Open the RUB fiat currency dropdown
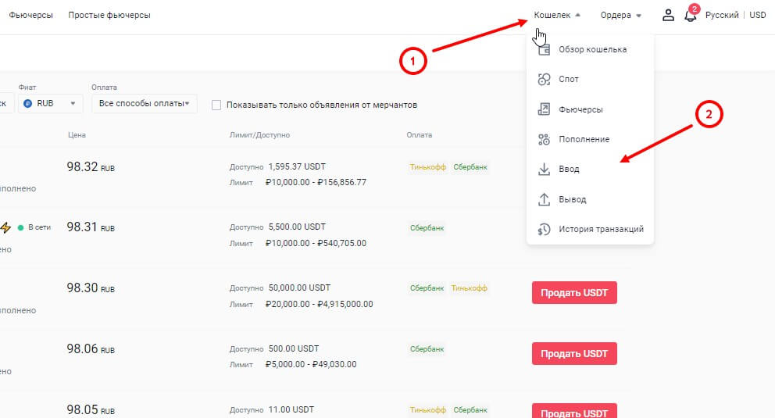Viewport: 775px width, 418px height. pyautogui.click(x=52, y=103)
